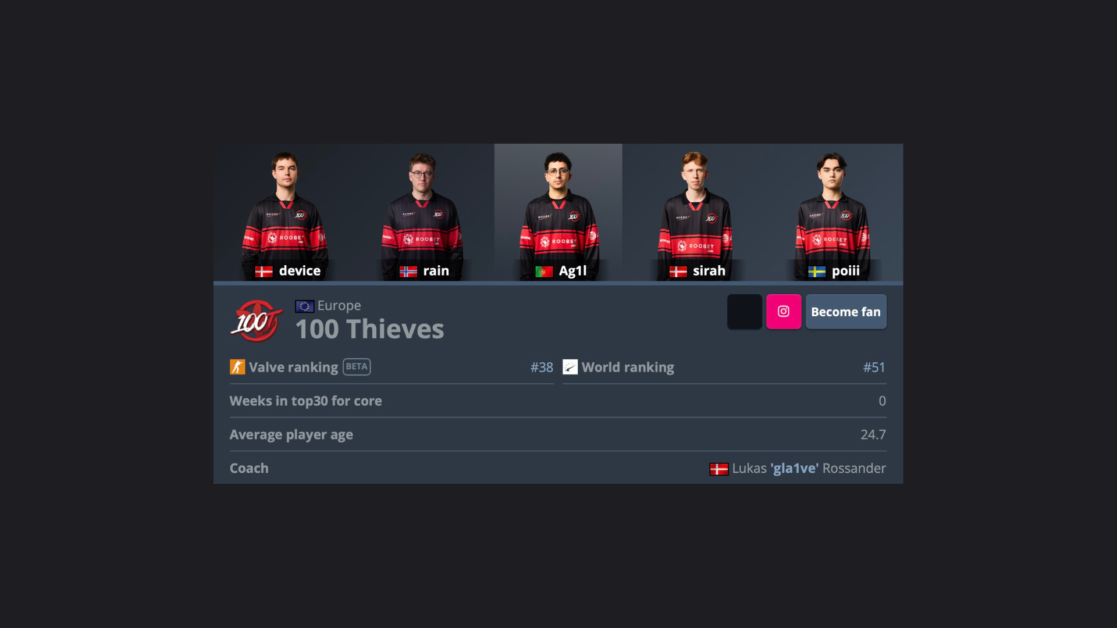This screenshot has width=1117, height=628.
Task: Click the Europe flag icon
Action: coord(304,306)
